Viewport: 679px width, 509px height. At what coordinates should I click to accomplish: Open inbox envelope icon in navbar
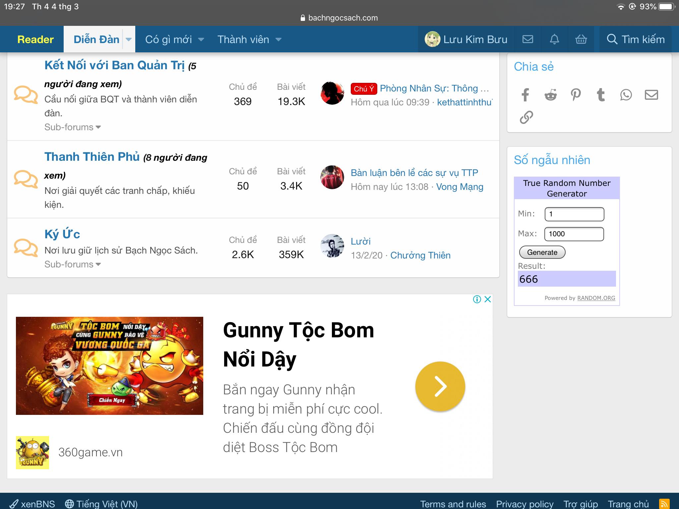pyautogui.click(x=528, y=39)
